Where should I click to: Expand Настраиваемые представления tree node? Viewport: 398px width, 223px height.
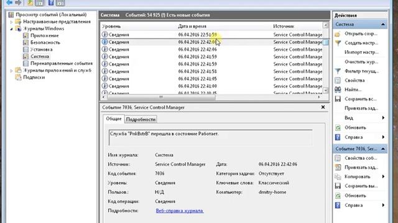(11, 22)
